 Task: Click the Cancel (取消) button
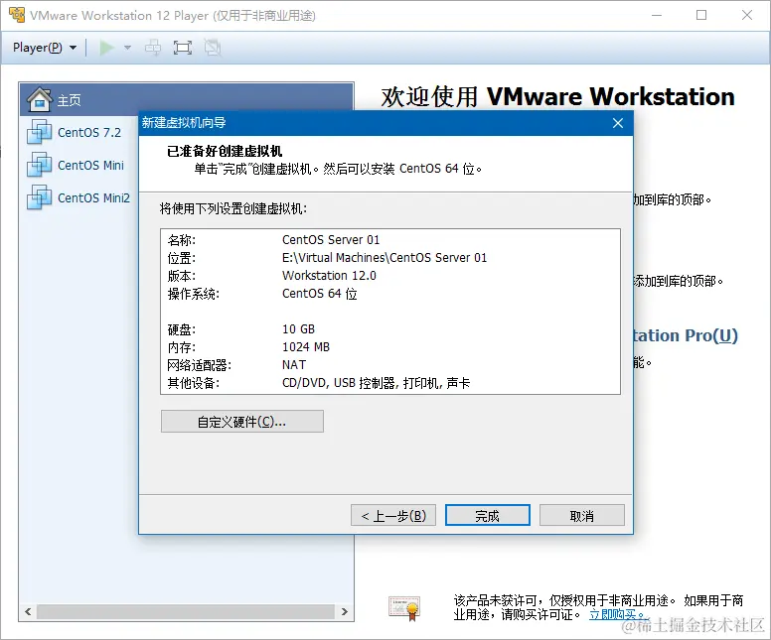point(581,515)
